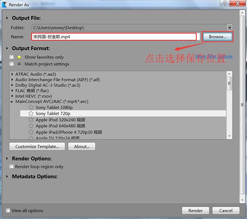Viewport: 247px width, 219px height.
Task: Select Dolby Digital AC-3 Studio row text
Action: [48, 85]
